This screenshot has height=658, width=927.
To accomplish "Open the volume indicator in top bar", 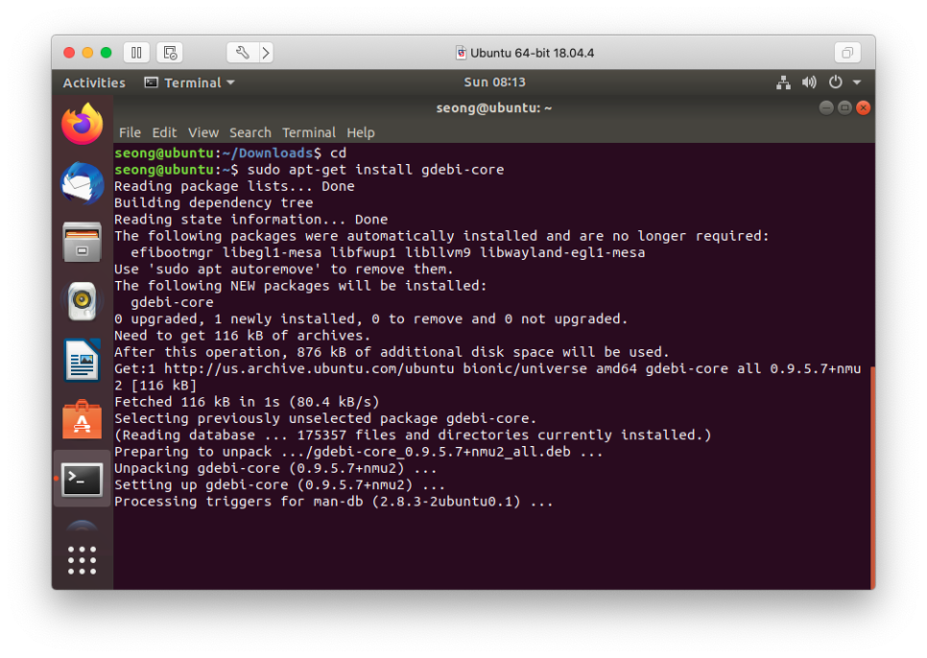I will tap(809, 82).
